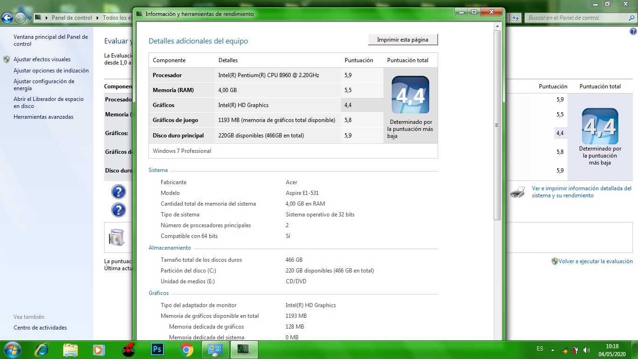Launch Internet Explorer from the taskbar
The image size is (638, 359).
(42, 350)
